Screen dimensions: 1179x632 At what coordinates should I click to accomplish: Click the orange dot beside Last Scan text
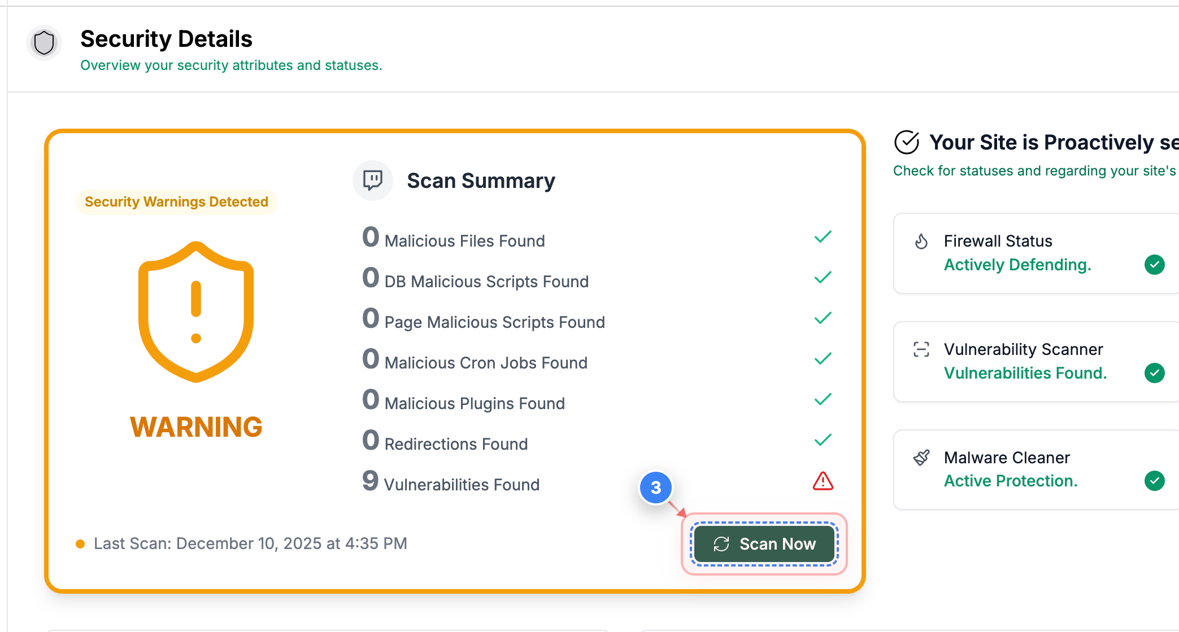tap(80, 543)
